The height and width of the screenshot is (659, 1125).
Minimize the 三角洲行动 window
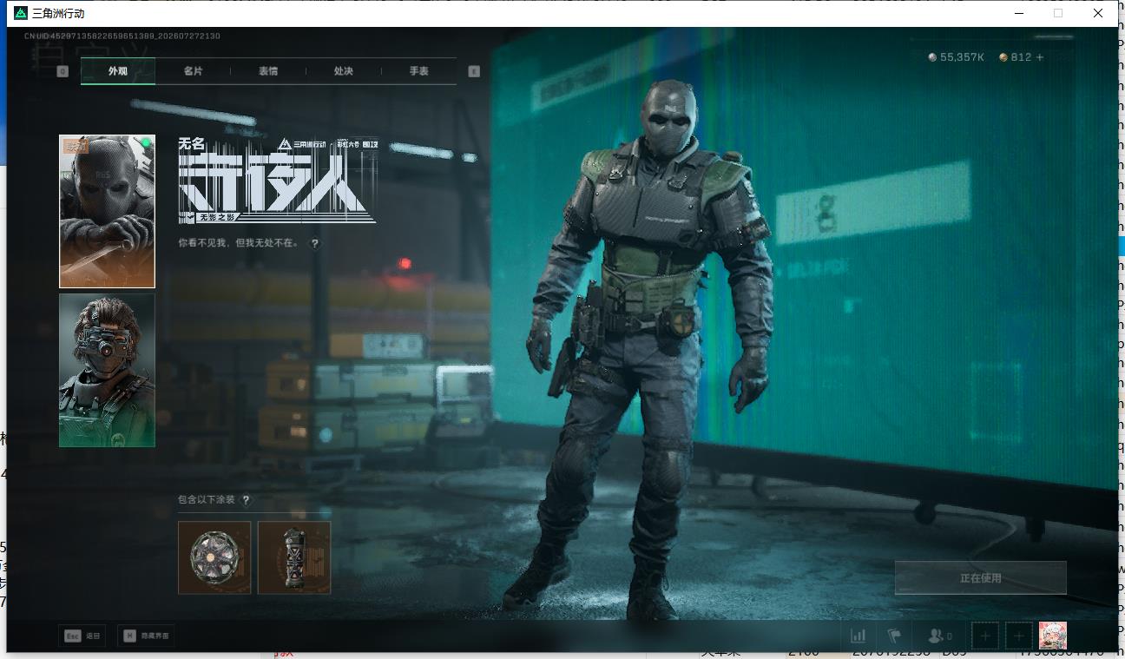tap(1017, 13)
